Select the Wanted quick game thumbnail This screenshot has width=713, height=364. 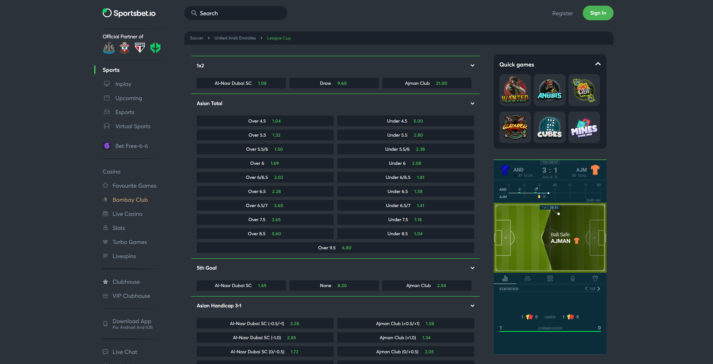515,90
